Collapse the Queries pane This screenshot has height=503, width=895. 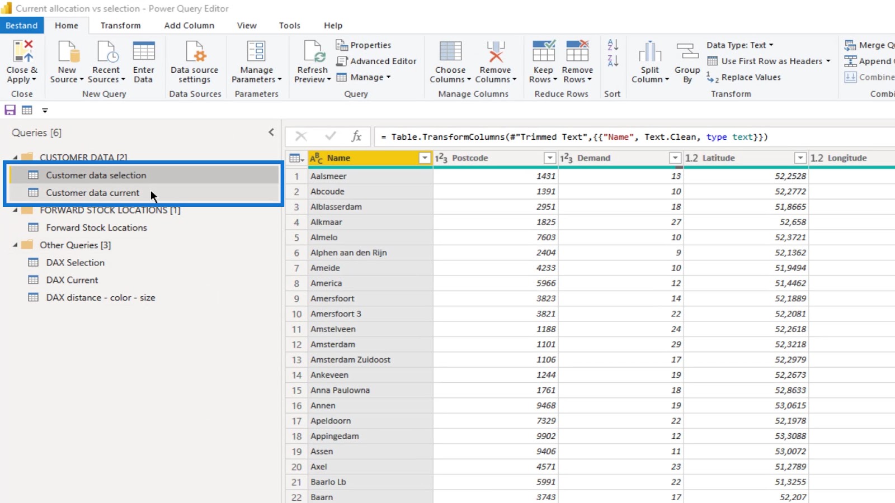point(271,132)
